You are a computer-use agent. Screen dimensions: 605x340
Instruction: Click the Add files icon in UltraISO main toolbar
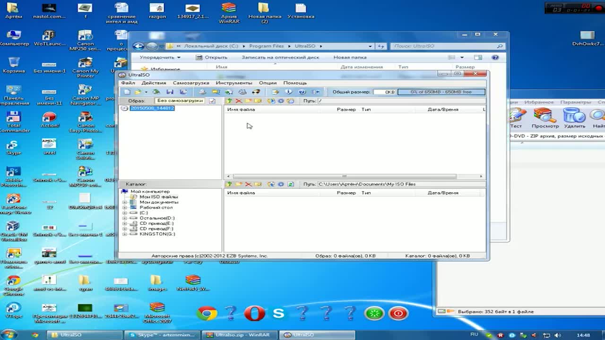(x=275, y=92)
